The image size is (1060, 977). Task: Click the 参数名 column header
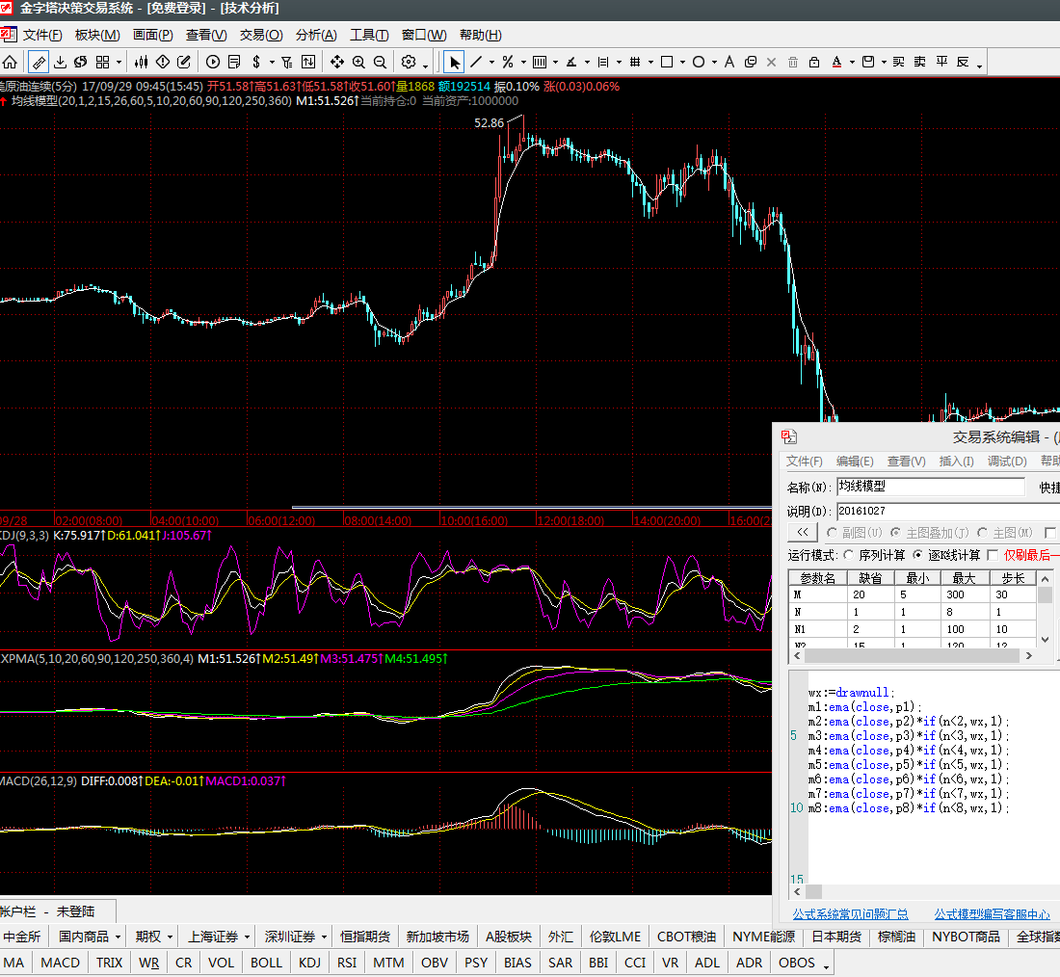tap(818, 578)
